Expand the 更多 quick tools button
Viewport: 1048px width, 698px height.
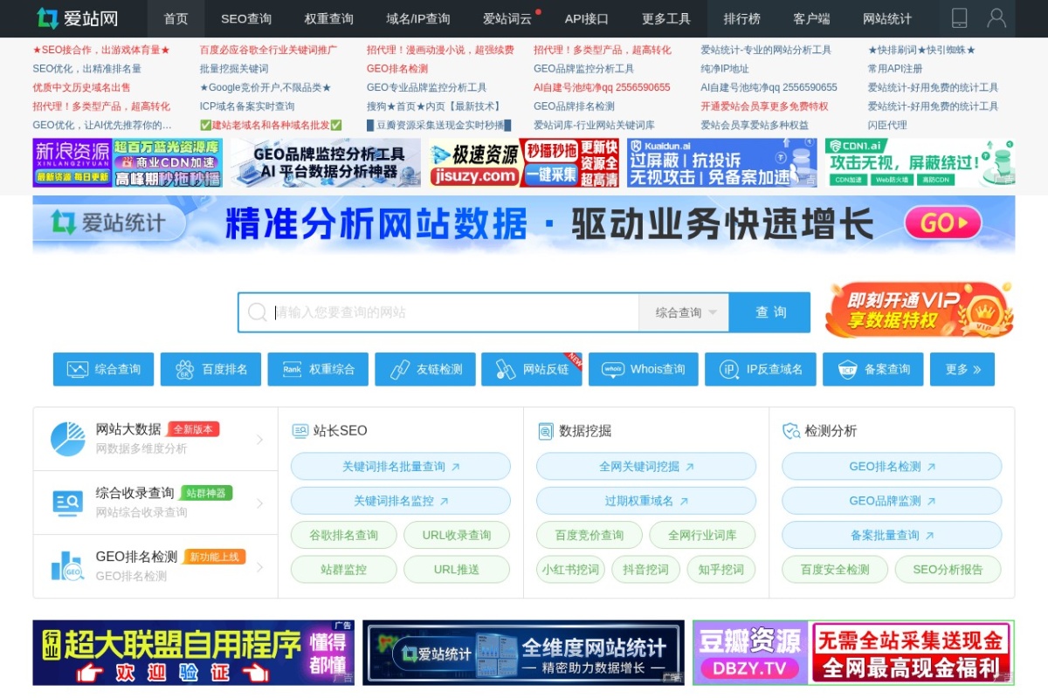[x=962, y=369]
